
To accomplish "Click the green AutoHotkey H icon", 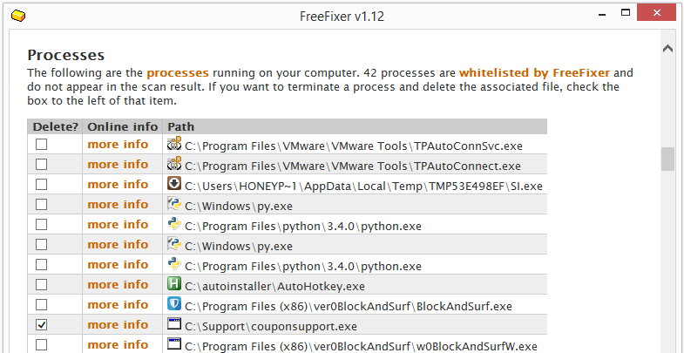I will 174,284.
